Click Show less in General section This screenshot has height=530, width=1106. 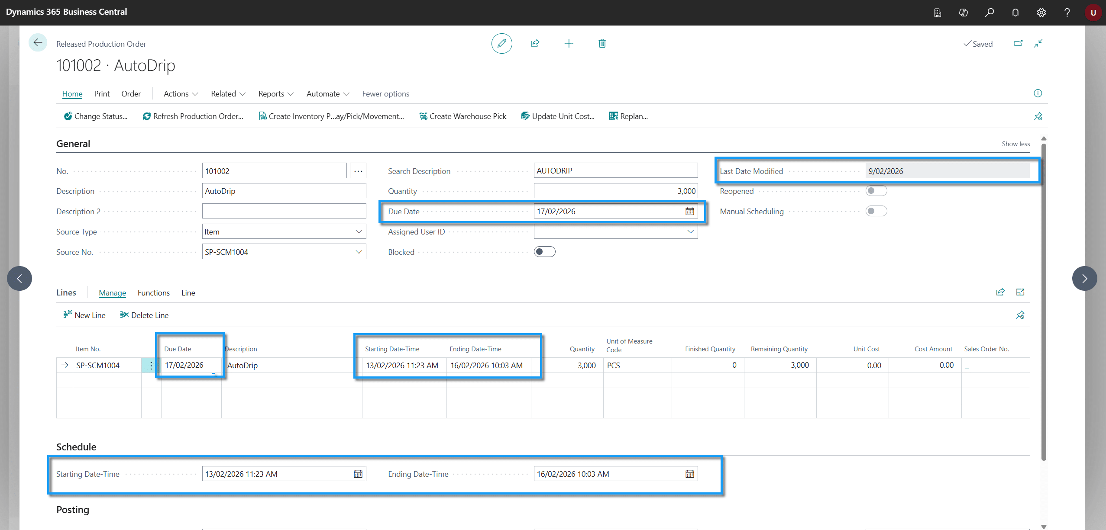click(x=1015, y=144)
